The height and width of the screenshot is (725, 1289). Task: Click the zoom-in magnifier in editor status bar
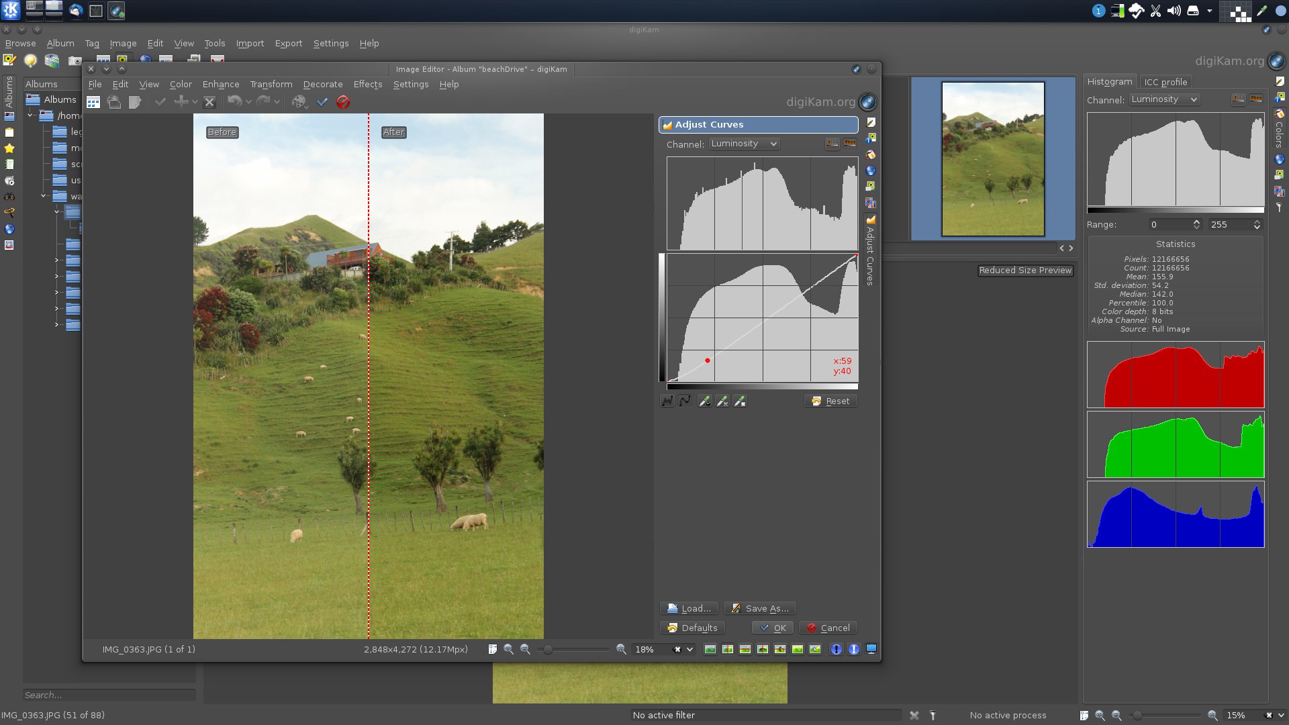point(621,649)
